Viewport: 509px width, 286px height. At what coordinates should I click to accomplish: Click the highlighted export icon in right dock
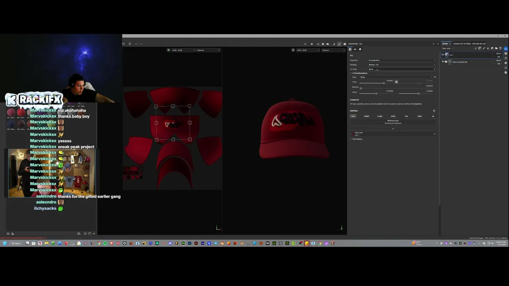tap(506, 48)
